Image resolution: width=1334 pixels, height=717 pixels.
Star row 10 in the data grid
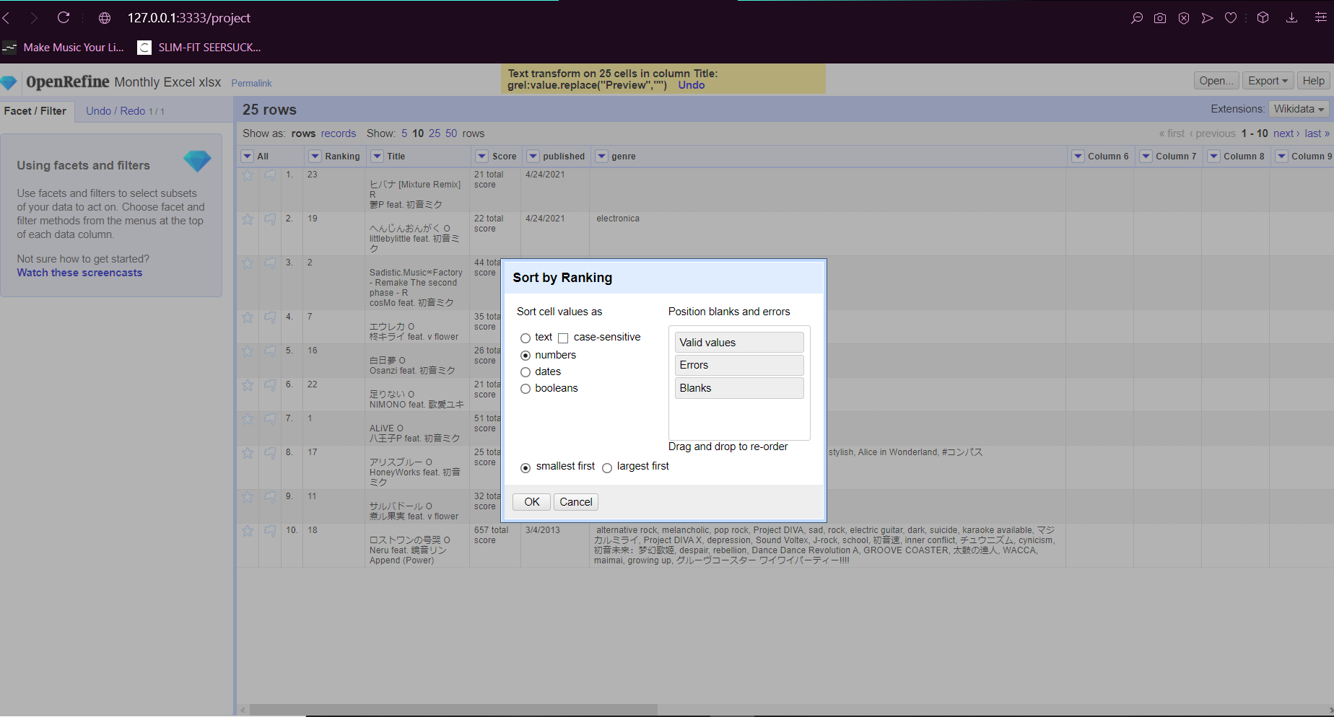[x=248, y=531]
